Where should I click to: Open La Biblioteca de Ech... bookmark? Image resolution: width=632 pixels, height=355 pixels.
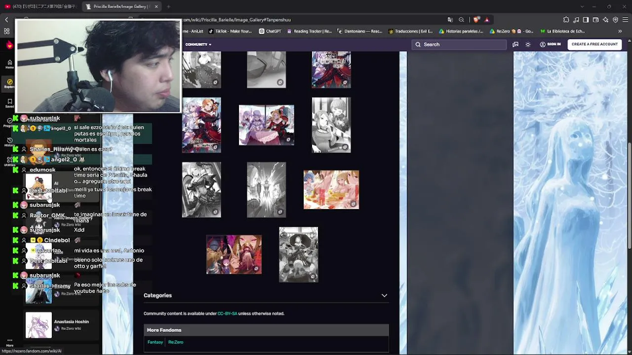[562, 31]
